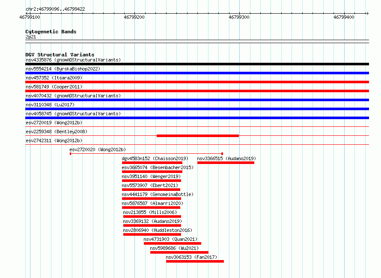Select the blue bar under nsv4058745
The height and width of the screenshot is (278, 381).
coord(197,118)
